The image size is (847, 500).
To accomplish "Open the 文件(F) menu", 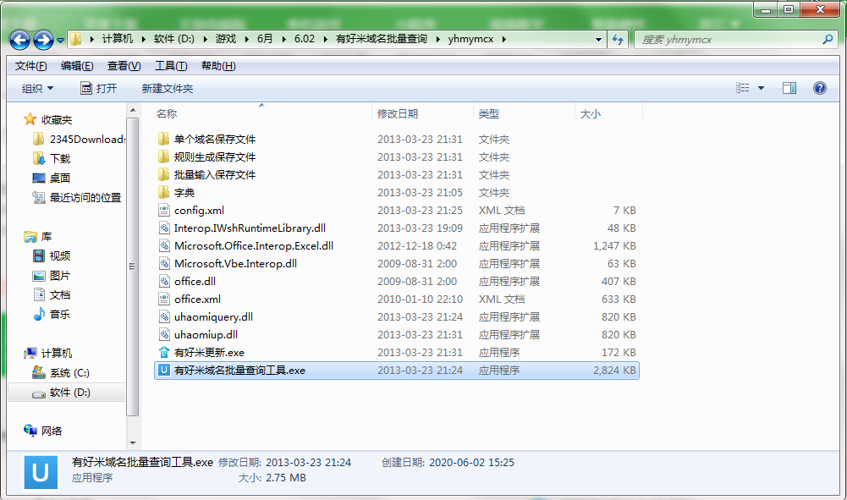I will pos(30,66).
